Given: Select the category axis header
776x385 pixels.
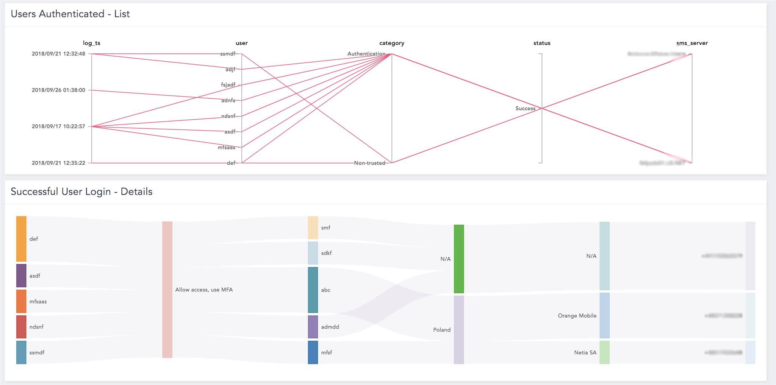Looking at the screenshot, I should coord(392,43).
